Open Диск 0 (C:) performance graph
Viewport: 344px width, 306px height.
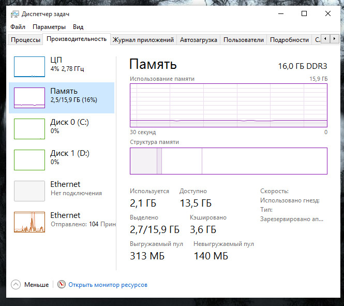pyautogui.click(x=29, y=128)
